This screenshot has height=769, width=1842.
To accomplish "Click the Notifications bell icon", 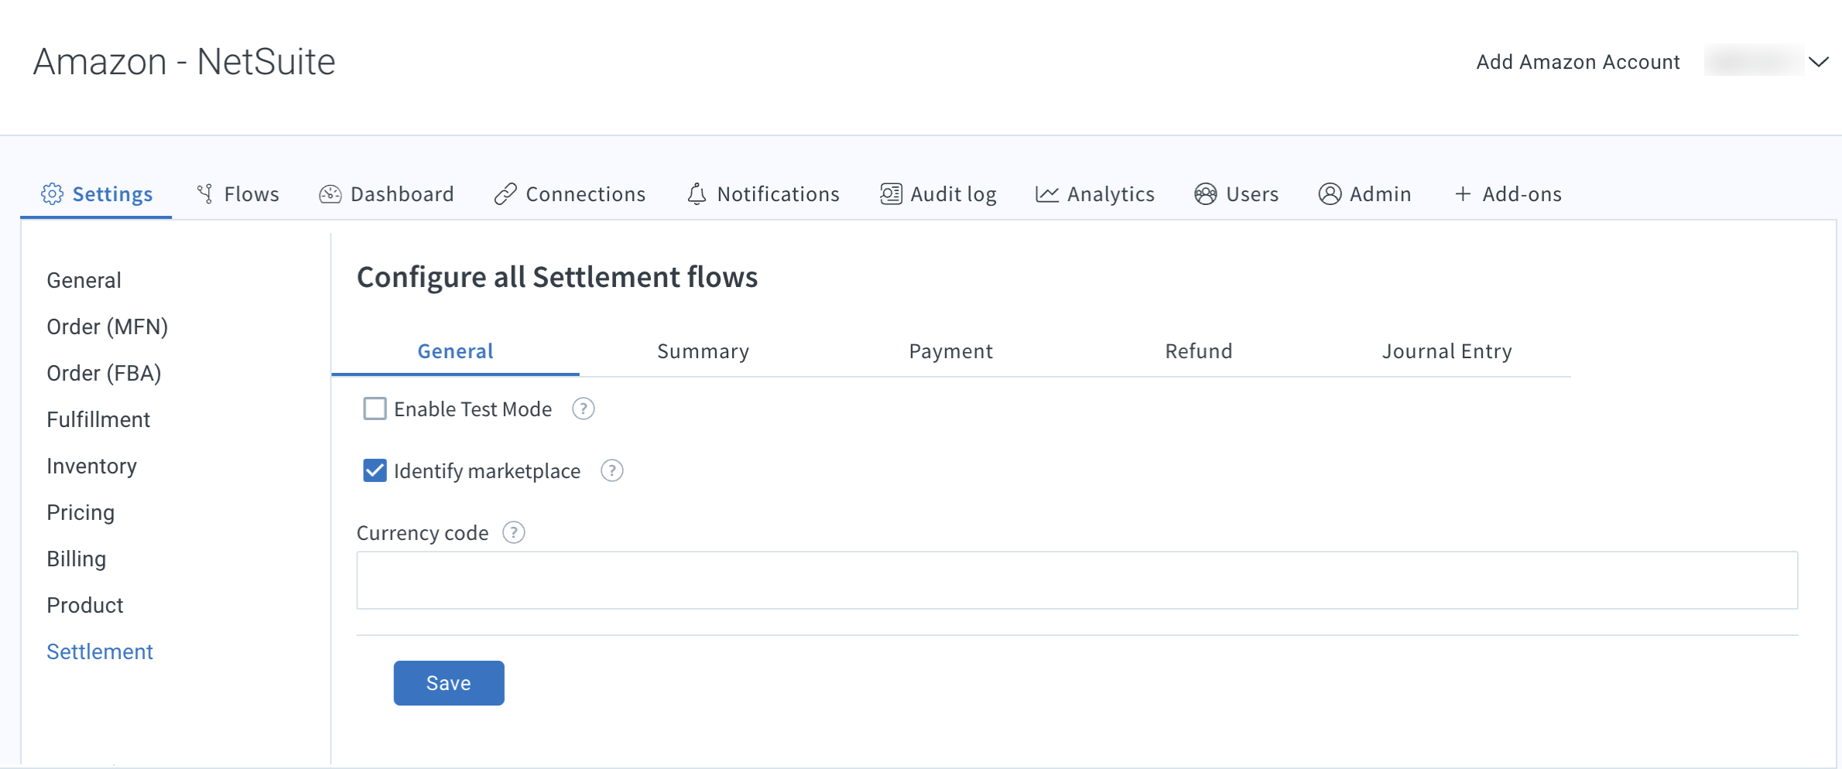I will (x=697, y=194).
